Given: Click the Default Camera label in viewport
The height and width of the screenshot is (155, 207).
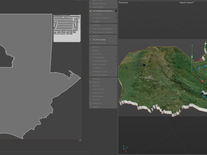Looking at the screenshot, I should point(187,3).
